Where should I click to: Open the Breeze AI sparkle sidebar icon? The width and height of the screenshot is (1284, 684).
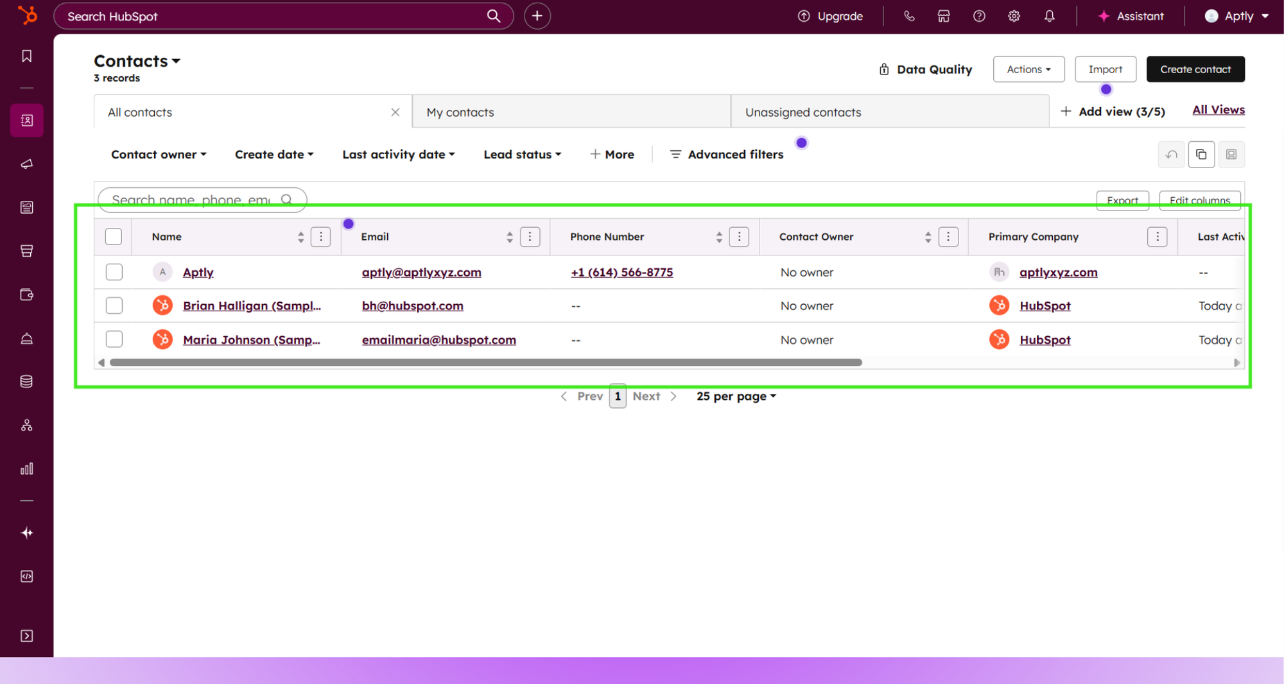point(27,533)
